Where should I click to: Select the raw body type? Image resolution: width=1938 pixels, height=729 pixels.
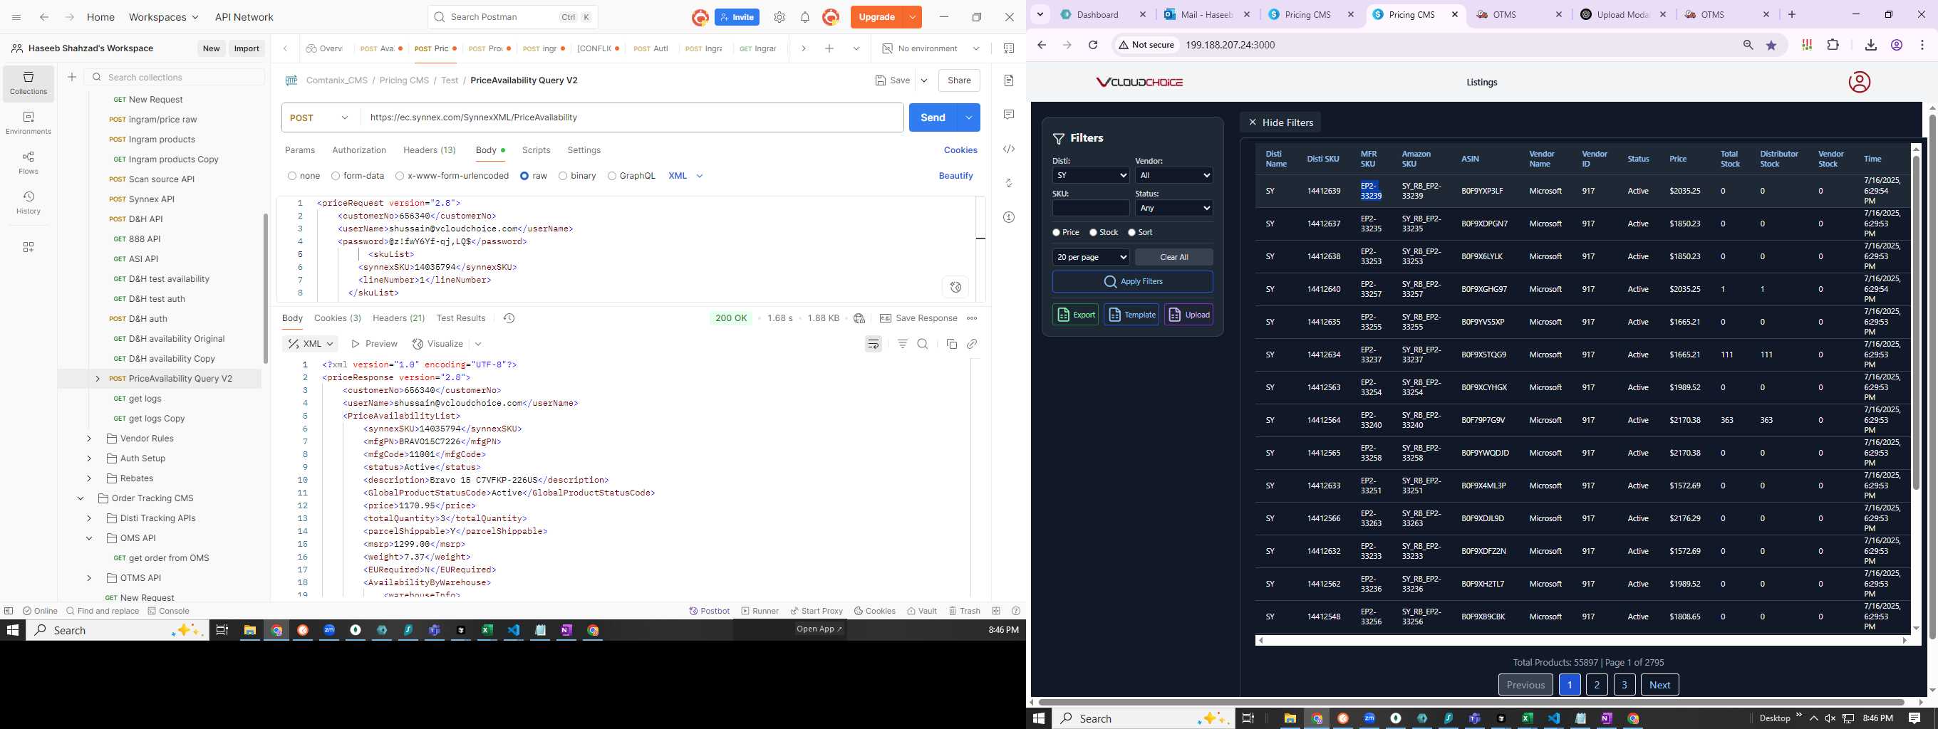click(x=524, y=176)
